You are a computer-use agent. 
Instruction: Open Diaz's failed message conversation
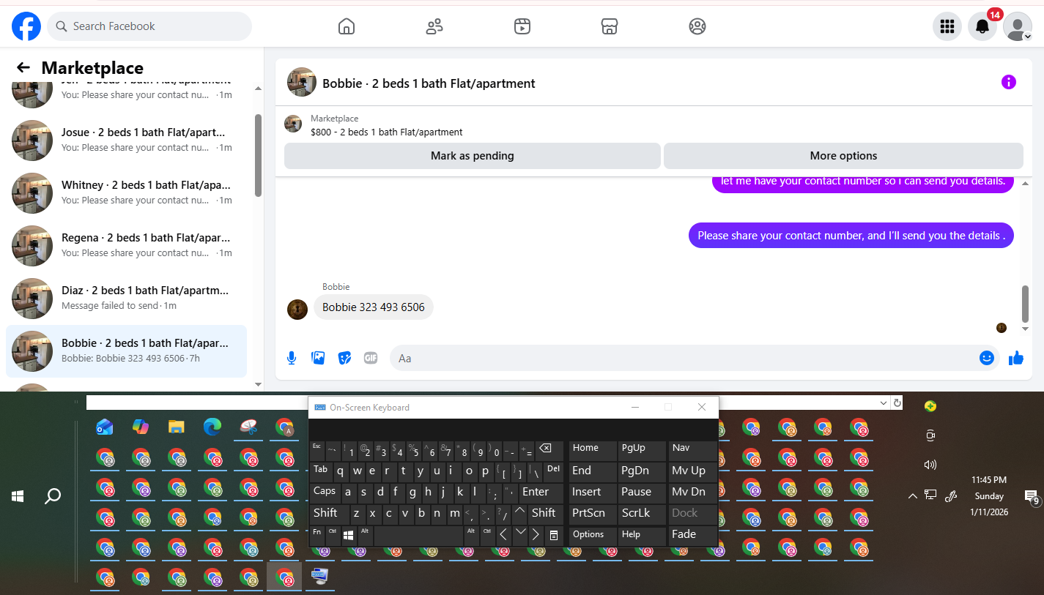click(x=126, y=298)
